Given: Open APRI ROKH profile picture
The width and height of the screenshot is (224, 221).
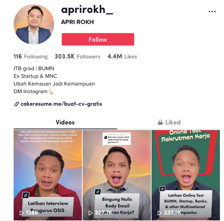Looking at the screenshot, I should click(x=34, y=24).
